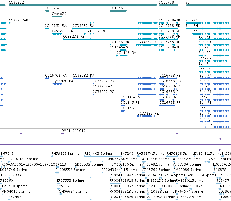
Task: Select EST SD13539.5prime
Action: click(x=89, y=164)
